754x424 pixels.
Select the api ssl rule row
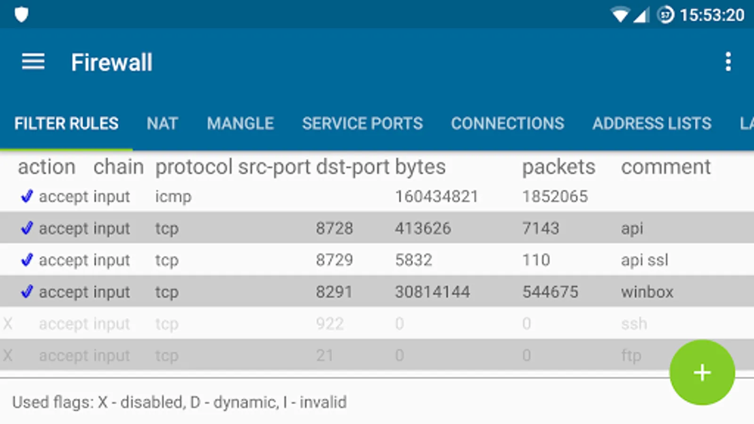pos(377,260)
